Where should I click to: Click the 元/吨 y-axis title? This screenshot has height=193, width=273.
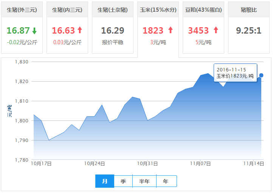[x=9, y=111]
